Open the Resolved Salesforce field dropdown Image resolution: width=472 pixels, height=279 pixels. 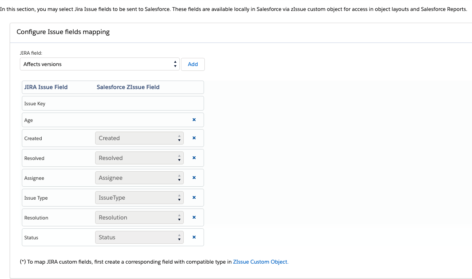139,158
